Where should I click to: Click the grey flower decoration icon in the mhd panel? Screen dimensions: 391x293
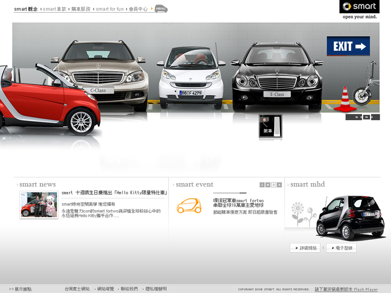point(304,214)
